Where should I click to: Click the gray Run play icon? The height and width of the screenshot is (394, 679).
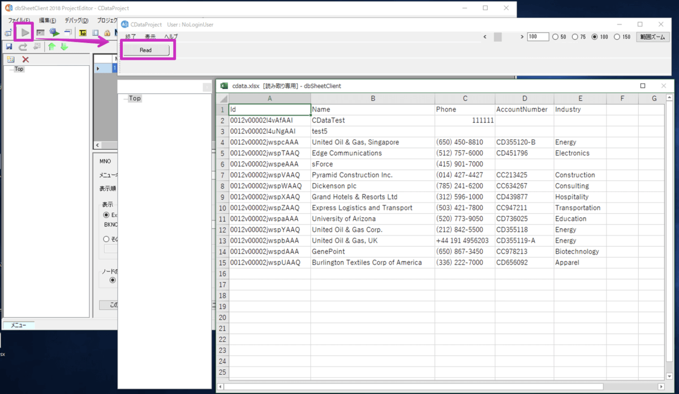25,33
